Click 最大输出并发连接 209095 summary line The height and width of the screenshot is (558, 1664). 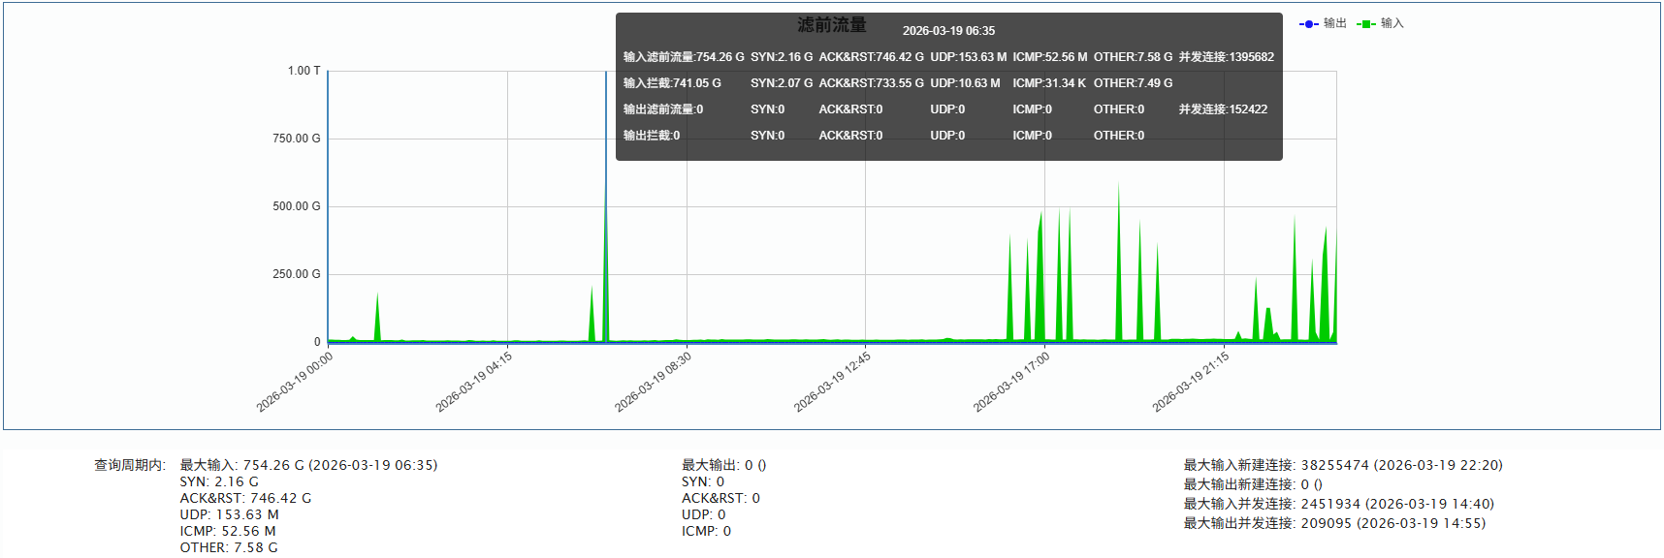pyautogui.click(x=1333, y=523)
